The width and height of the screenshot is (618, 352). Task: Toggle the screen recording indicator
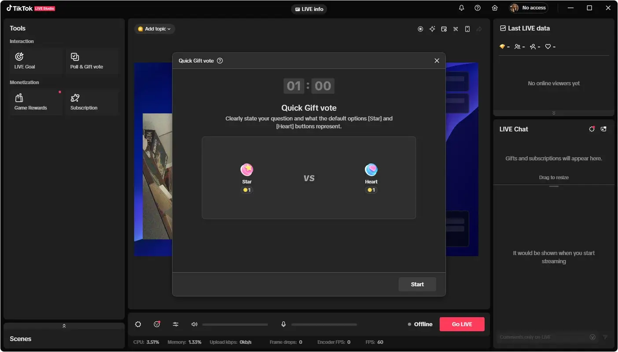click(x=420, y=29)
